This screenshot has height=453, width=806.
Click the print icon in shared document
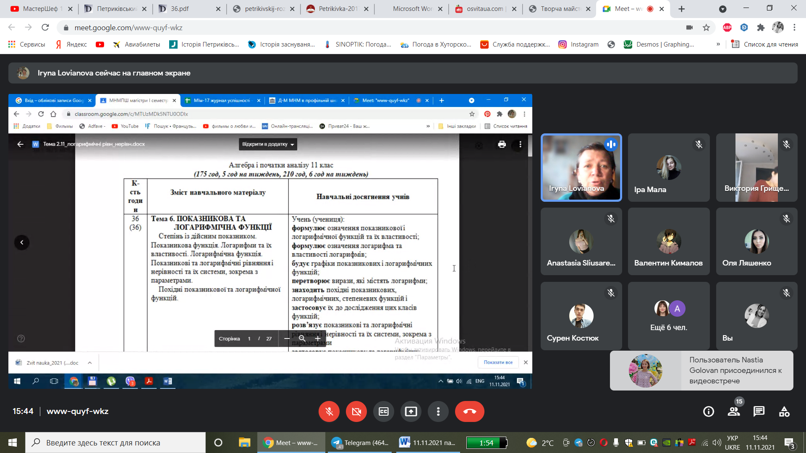click(x=502, y=144)
